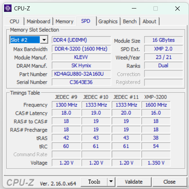Click the 16 GBytes module size value
The image size is (189, 189).
tap(163, 40)
